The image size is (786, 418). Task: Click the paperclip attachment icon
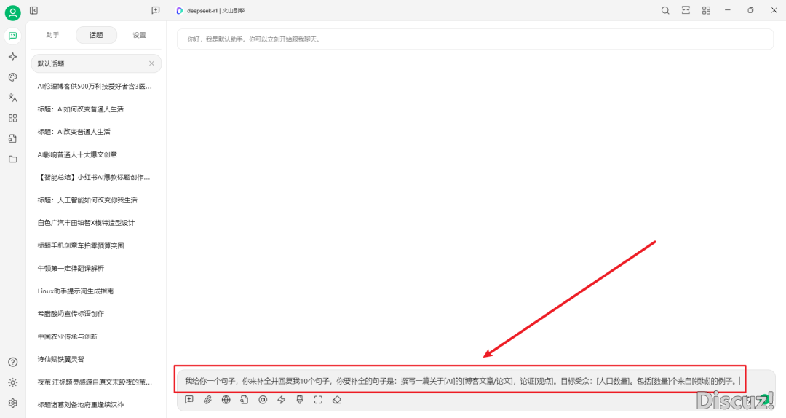[x=207, y=399]
